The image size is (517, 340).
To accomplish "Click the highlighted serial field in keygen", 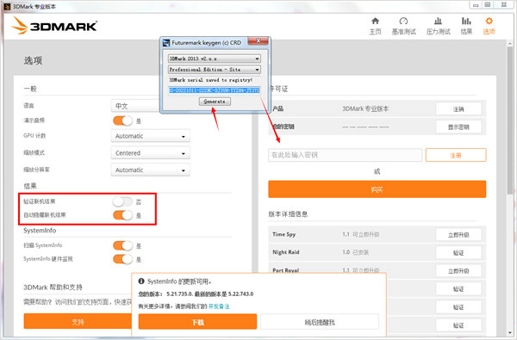I will pos(215,90).
